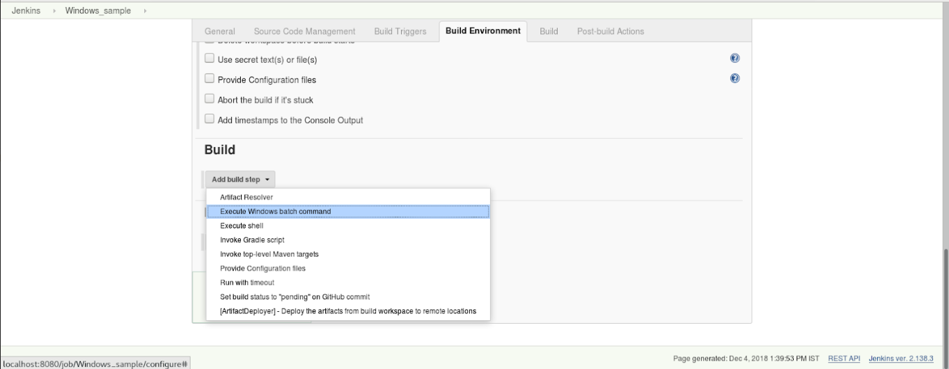Click the Build section heading

tap(219, 150)
